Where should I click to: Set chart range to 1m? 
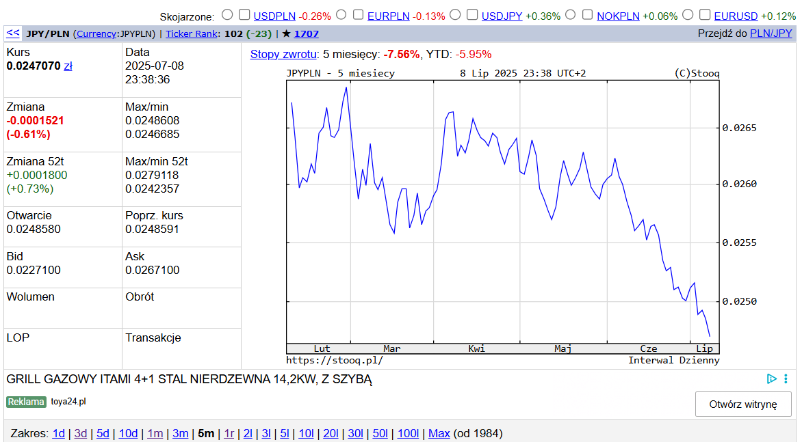(x=155, y=433)
